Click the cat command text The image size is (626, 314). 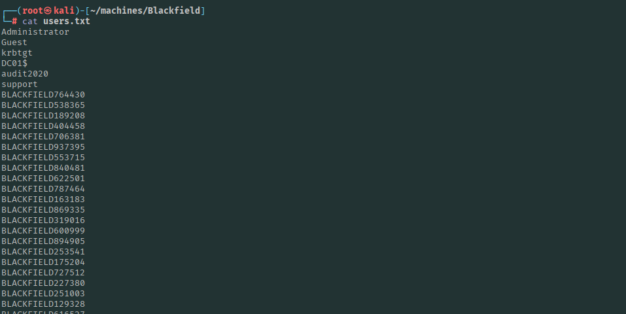pyautogui.click(x=29, y=22)
